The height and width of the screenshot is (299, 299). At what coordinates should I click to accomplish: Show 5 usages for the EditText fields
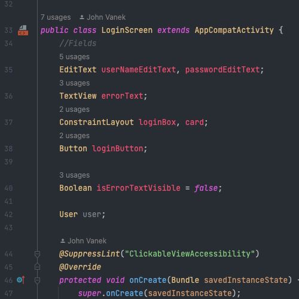coord(74,57)
